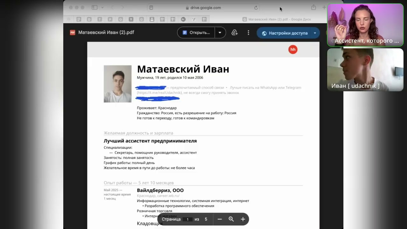Open the chevron dropdown beside sidebar icon
Viewport: 407px width, 229px height.
pos(102,7)
